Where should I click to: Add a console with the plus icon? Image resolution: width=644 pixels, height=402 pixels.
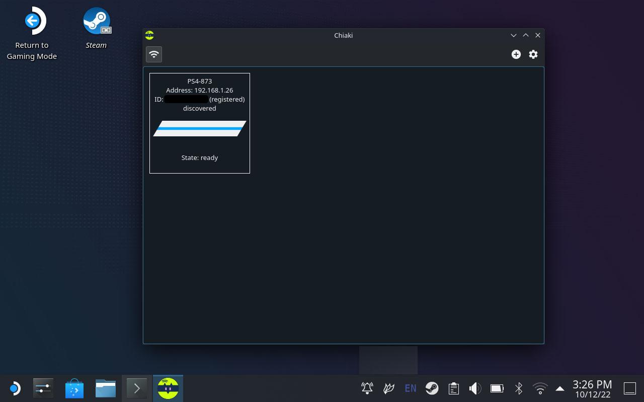pyautogui.click(x=516, y=54)
